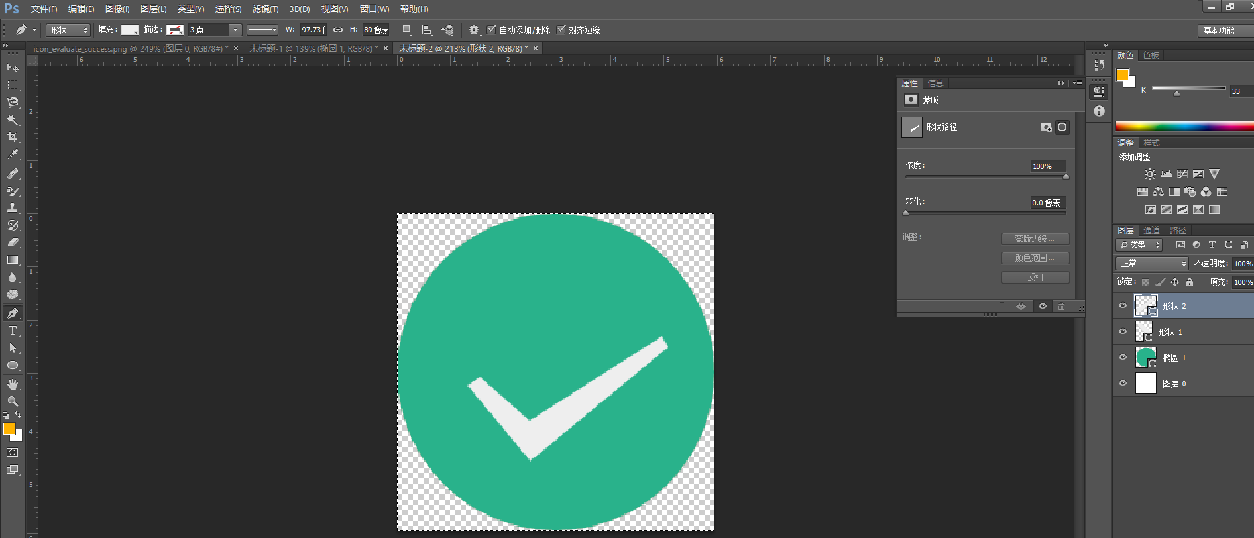The height and width of the screenshot is (538, 1254).
Task: Select the Lasso tool
Action: (13, 103)
